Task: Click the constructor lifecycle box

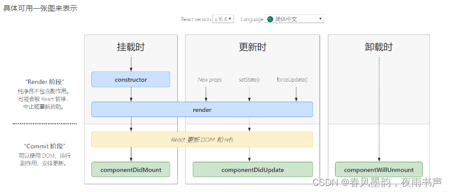Action: [130, 80]
